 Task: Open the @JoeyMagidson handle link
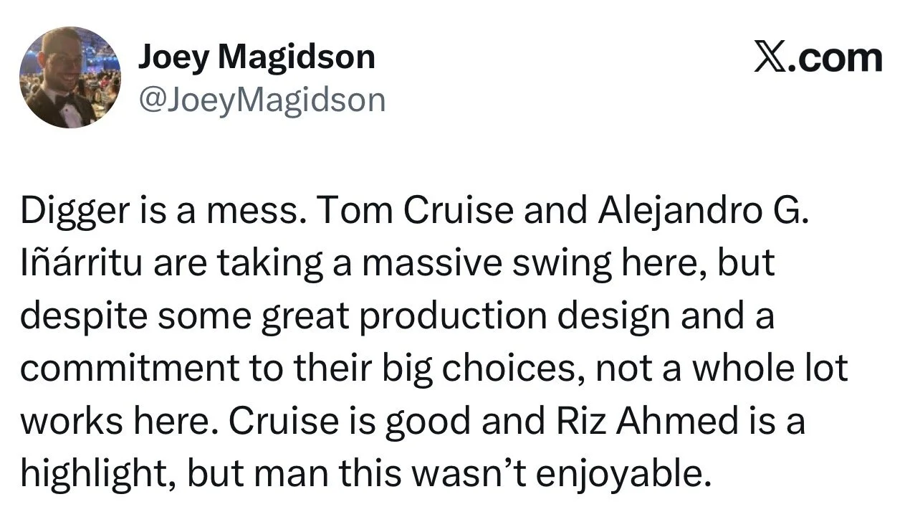(x=262, y=100)
